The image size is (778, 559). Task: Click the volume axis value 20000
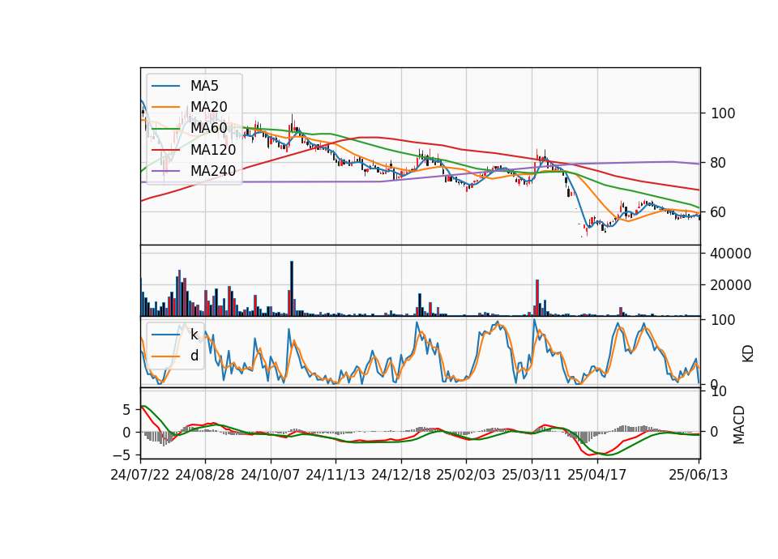coord(731,285)
